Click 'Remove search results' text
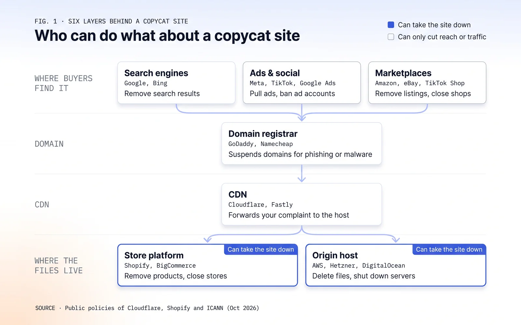The image size is (521, 325). click(162, 94)
